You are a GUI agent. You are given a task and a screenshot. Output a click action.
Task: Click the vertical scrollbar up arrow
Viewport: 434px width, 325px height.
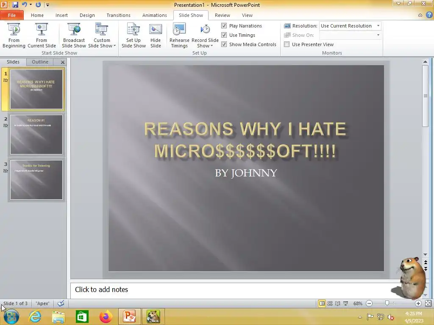pos(426,62)
